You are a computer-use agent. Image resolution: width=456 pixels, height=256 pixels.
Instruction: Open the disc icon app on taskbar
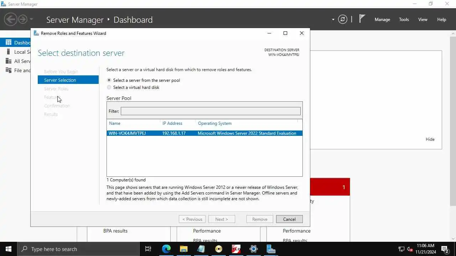pyautogui.click(x=218, y=249)
